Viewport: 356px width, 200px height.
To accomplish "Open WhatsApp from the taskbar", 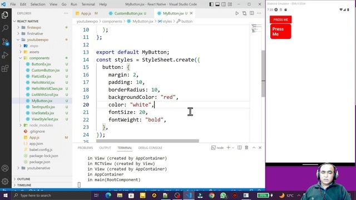I will point(223,195).
